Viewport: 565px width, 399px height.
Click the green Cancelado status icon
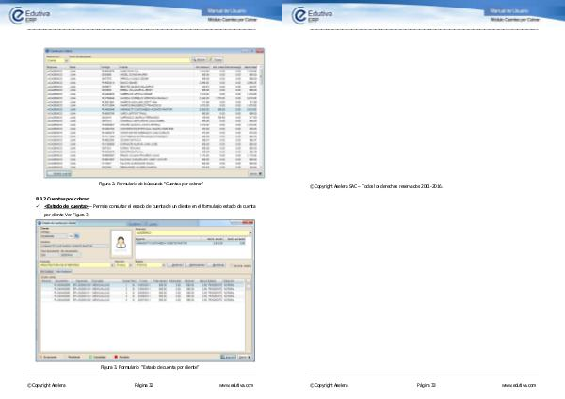pyautogui.click(x=89, y=358)
